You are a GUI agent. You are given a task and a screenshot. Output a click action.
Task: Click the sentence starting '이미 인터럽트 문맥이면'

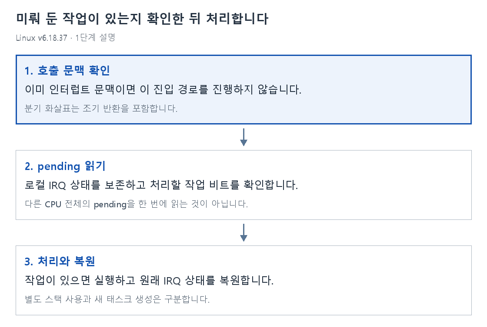(163, 89)
